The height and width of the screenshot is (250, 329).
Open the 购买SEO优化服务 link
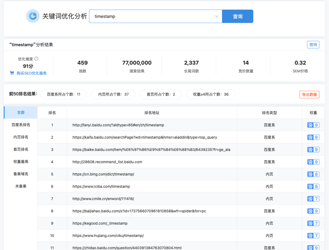tap(31, 73)
